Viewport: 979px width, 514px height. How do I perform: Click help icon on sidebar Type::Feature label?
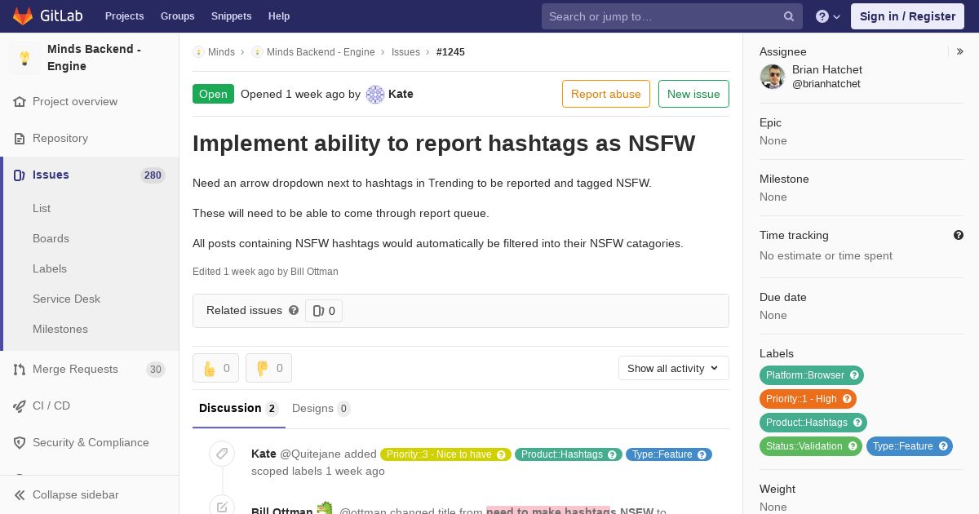tap(943, 446)
